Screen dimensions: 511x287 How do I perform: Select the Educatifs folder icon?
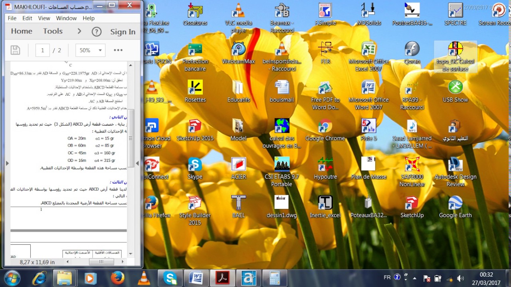(x=238, y=92)
